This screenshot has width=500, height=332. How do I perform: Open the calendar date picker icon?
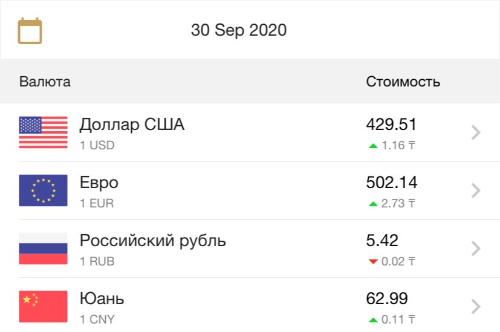[x=30, y=31]
